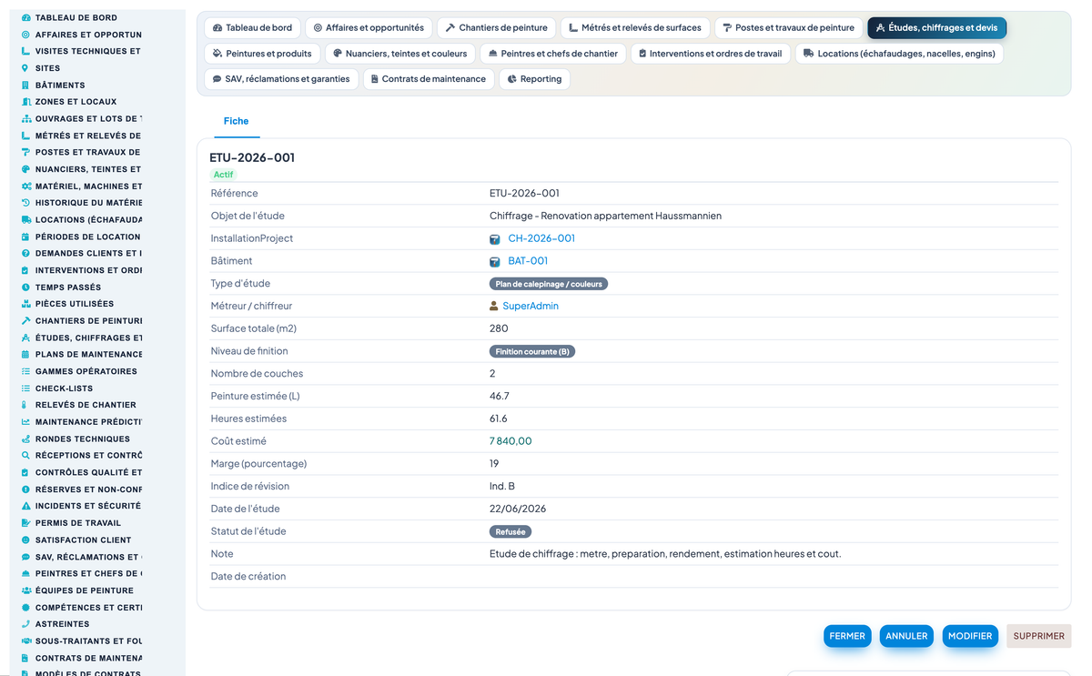The image size is (1092, 676).
Task: Go to the Reporting tab
Action: pos(534,79)
